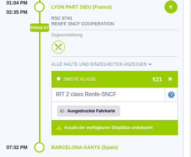Click the Sitzplätze unbekannt warning banner

click(x=115, y=128)
